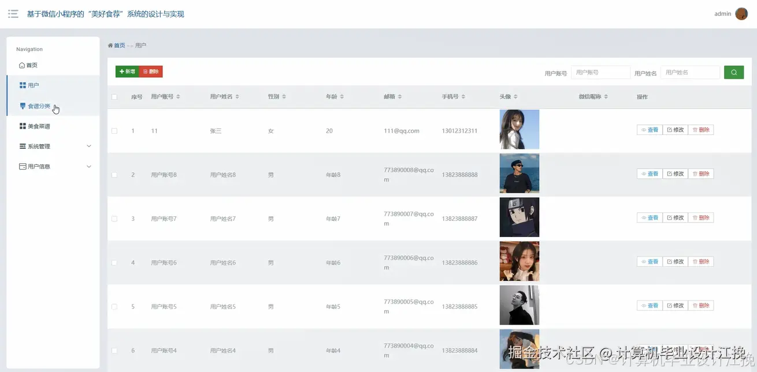Toggle the sidebar collapse hamburger icon
This screenshot has width=757, height=372.
coord(13,14)
